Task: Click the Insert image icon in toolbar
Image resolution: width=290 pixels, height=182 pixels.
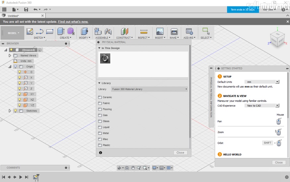Action: pyautogui.click(x=160, y=31)
